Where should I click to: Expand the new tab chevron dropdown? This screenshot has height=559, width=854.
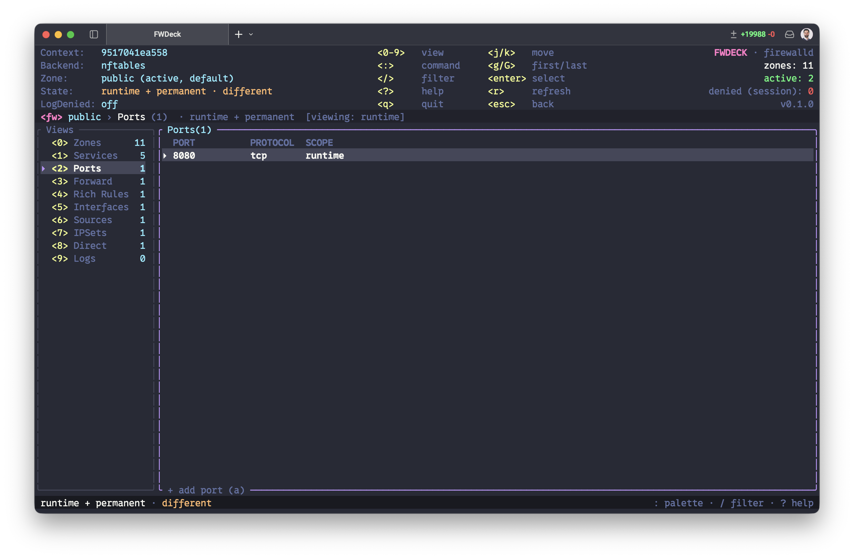[x=251, y=34]
